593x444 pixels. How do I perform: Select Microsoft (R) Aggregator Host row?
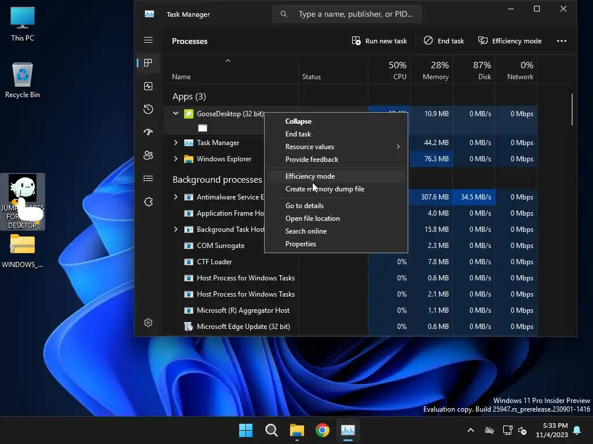point(350,310)
